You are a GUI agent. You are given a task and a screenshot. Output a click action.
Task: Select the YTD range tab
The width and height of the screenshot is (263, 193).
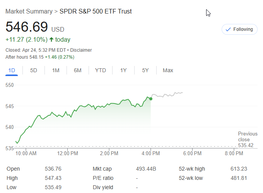[101, 70]
